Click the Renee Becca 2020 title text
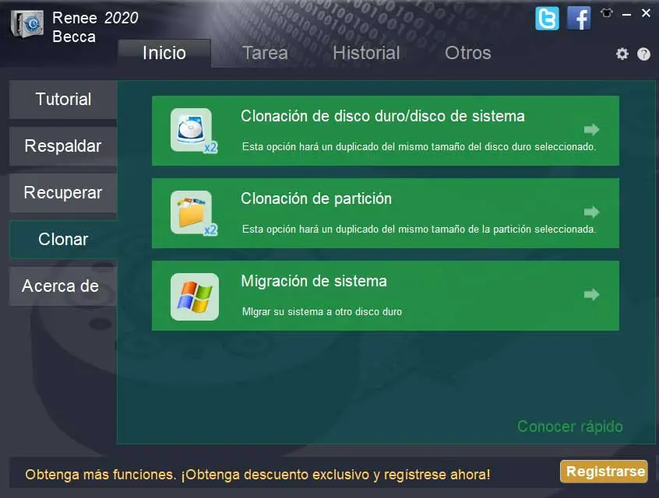Screen dimensions: 659x498 pos(95,27)
